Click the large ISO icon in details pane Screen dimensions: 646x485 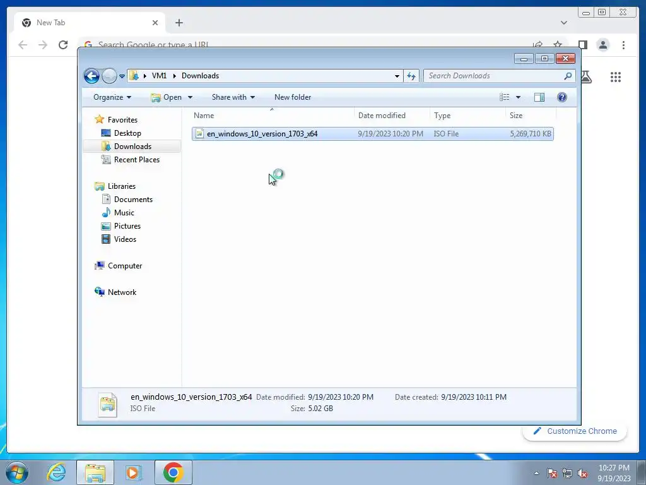point(107,404)
